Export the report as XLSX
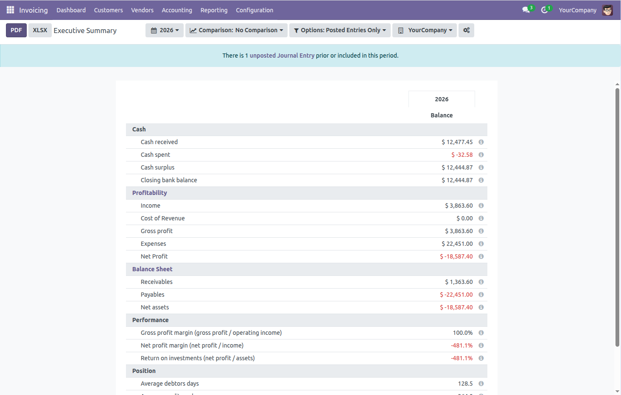Screen dimensions: 621x395 pos(40,30)
